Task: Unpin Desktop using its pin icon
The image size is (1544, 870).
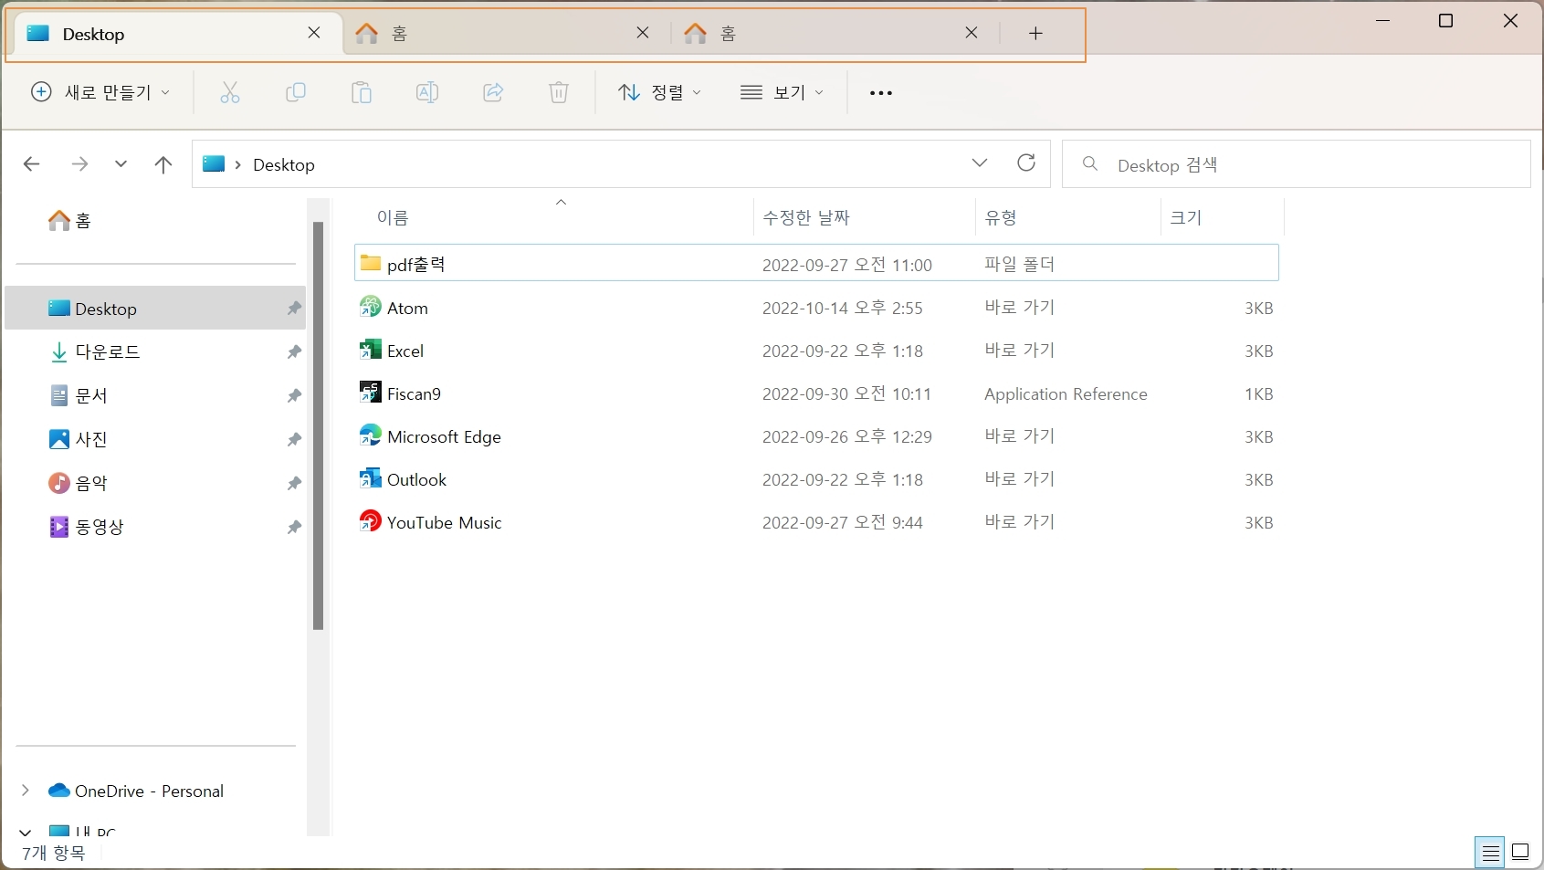Action: click(x=294, y=309)
